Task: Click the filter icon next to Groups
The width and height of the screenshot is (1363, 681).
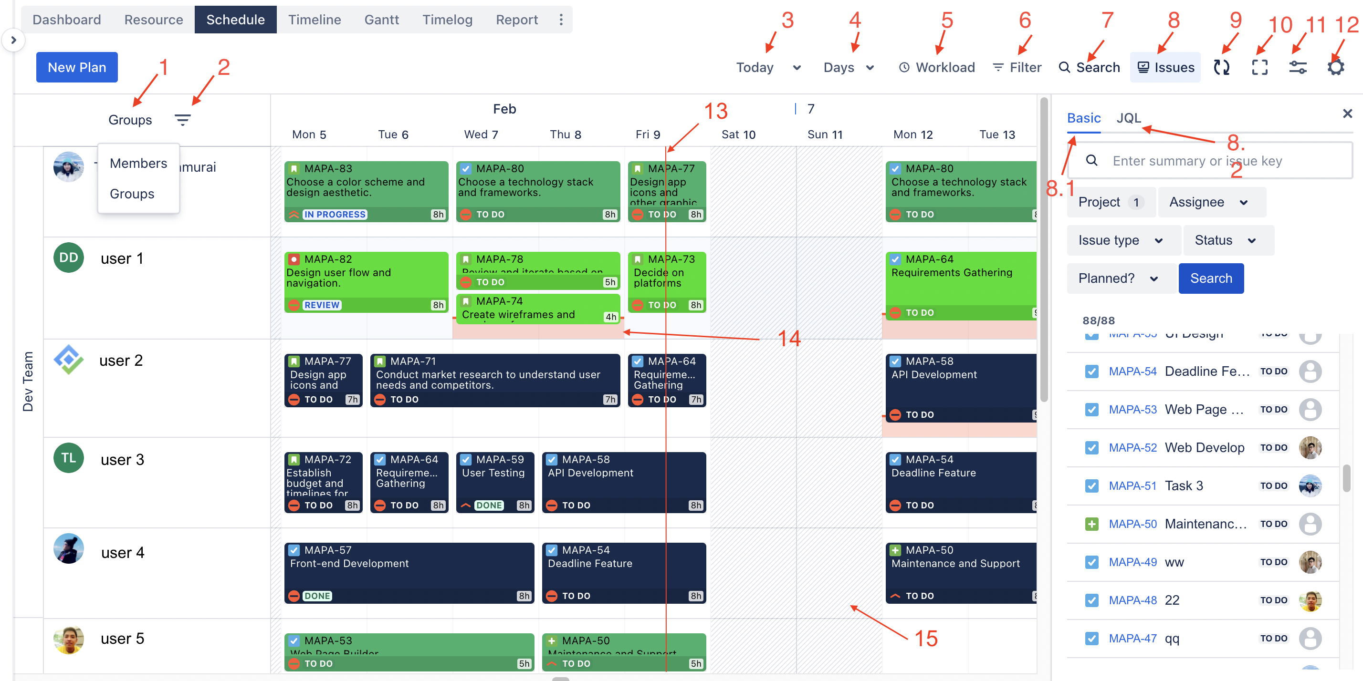Action: point(182,120)
